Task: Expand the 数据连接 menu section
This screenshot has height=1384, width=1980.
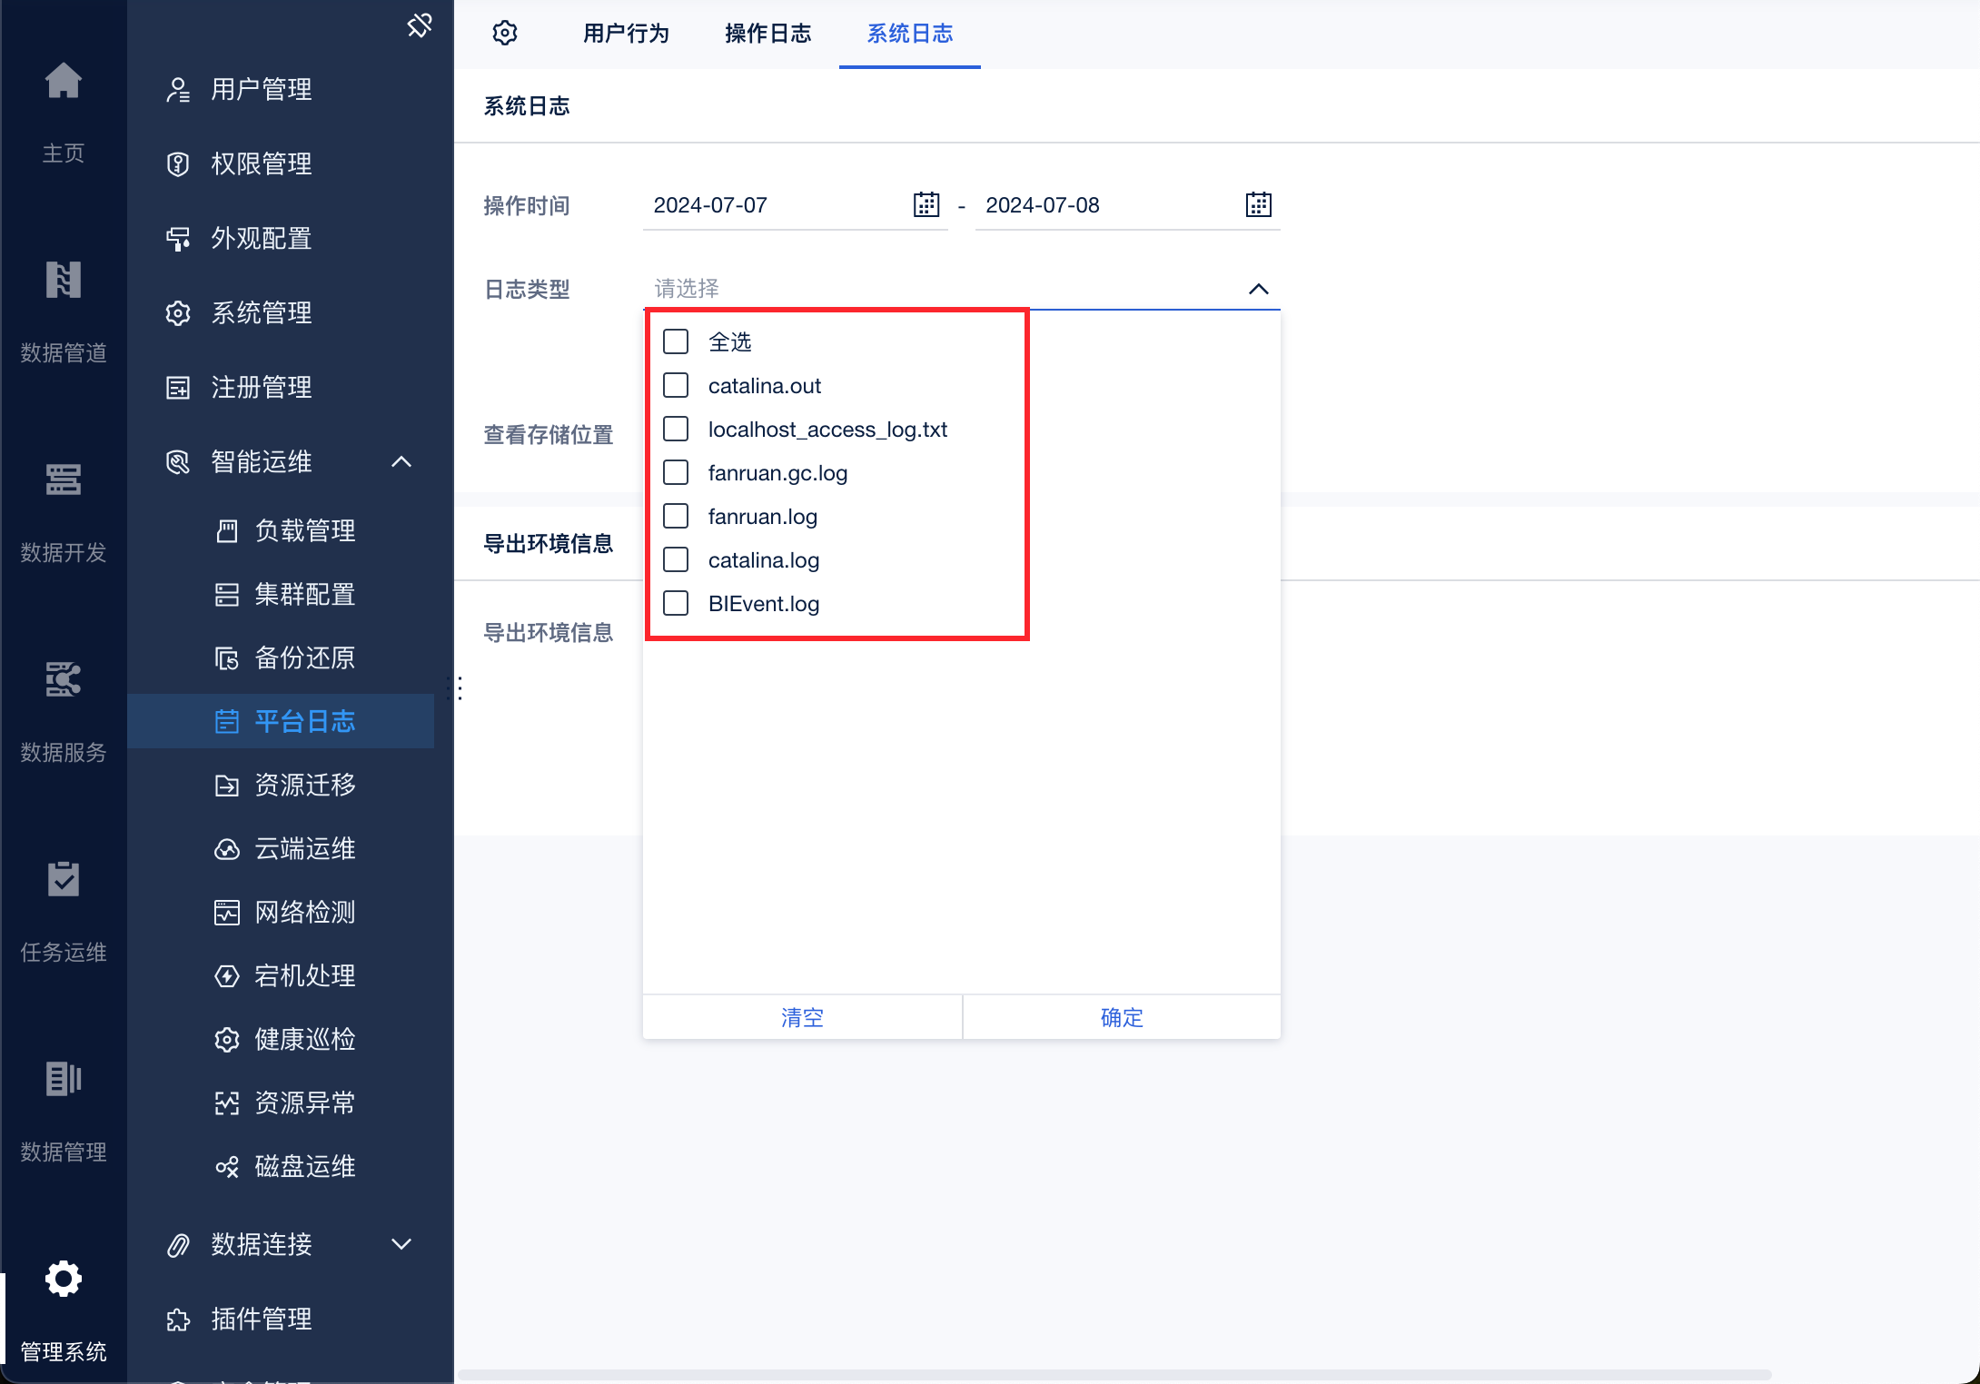Action: 401,1244
